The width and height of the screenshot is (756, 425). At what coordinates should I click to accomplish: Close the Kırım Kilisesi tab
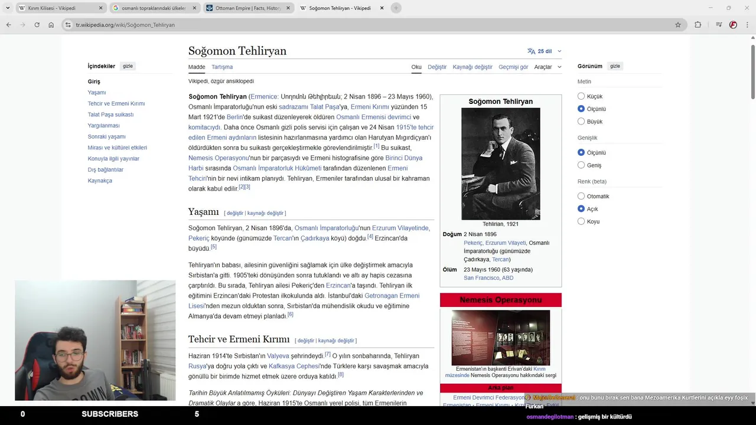100,8
